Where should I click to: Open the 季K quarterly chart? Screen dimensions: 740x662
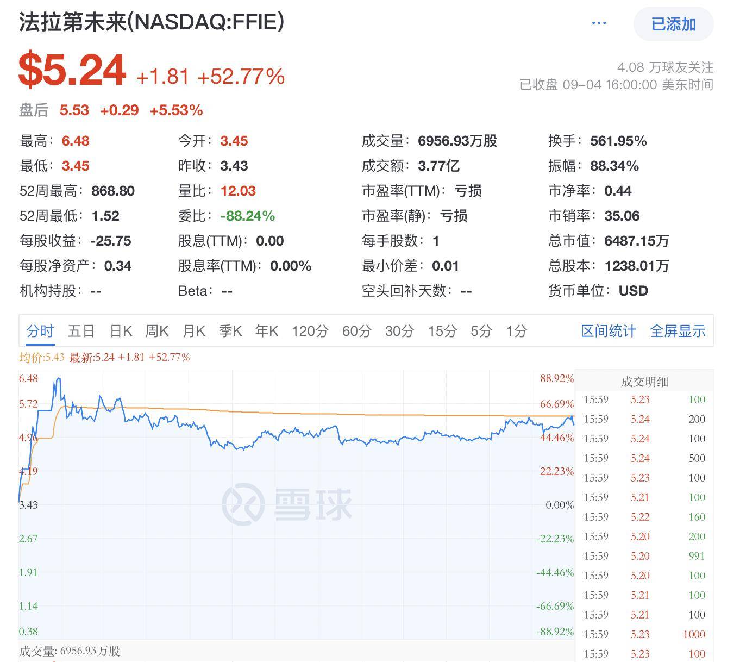pyautogui.click(x=230, y=331)
